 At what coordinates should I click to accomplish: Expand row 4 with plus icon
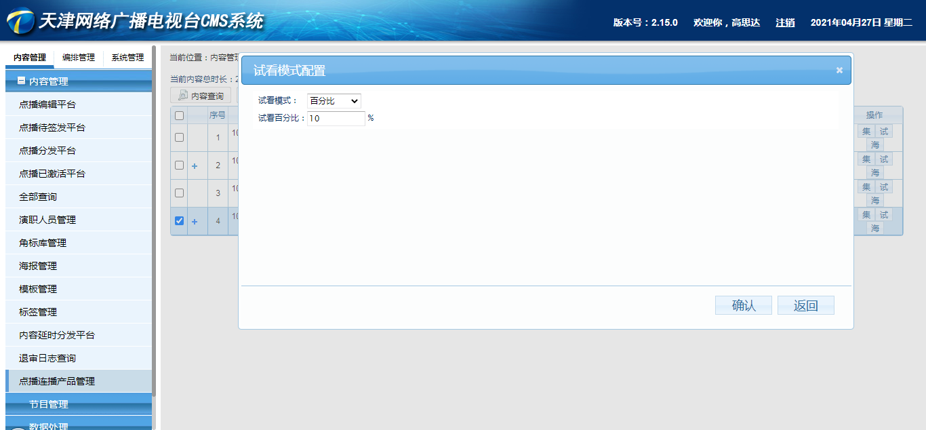pos(195,221)
